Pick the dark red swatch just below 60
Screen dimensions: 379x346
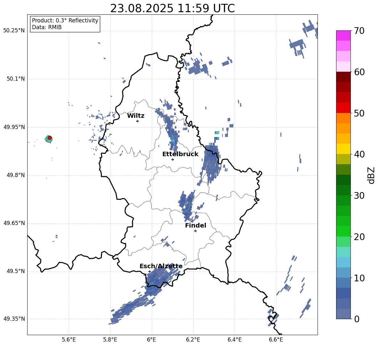[343, 77]
